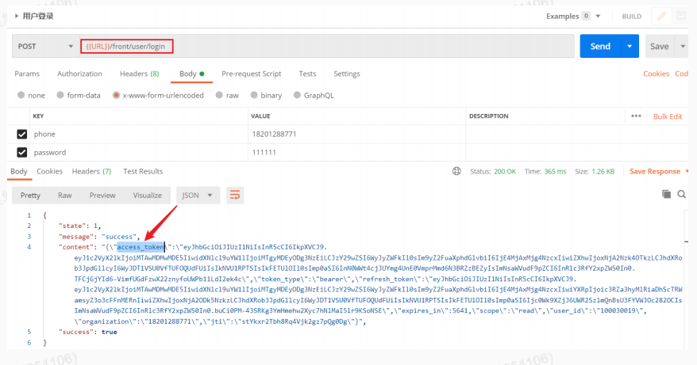697x365 pixels.
Task: Click the DESCRIPTION column header
Action: pos(488,116)
